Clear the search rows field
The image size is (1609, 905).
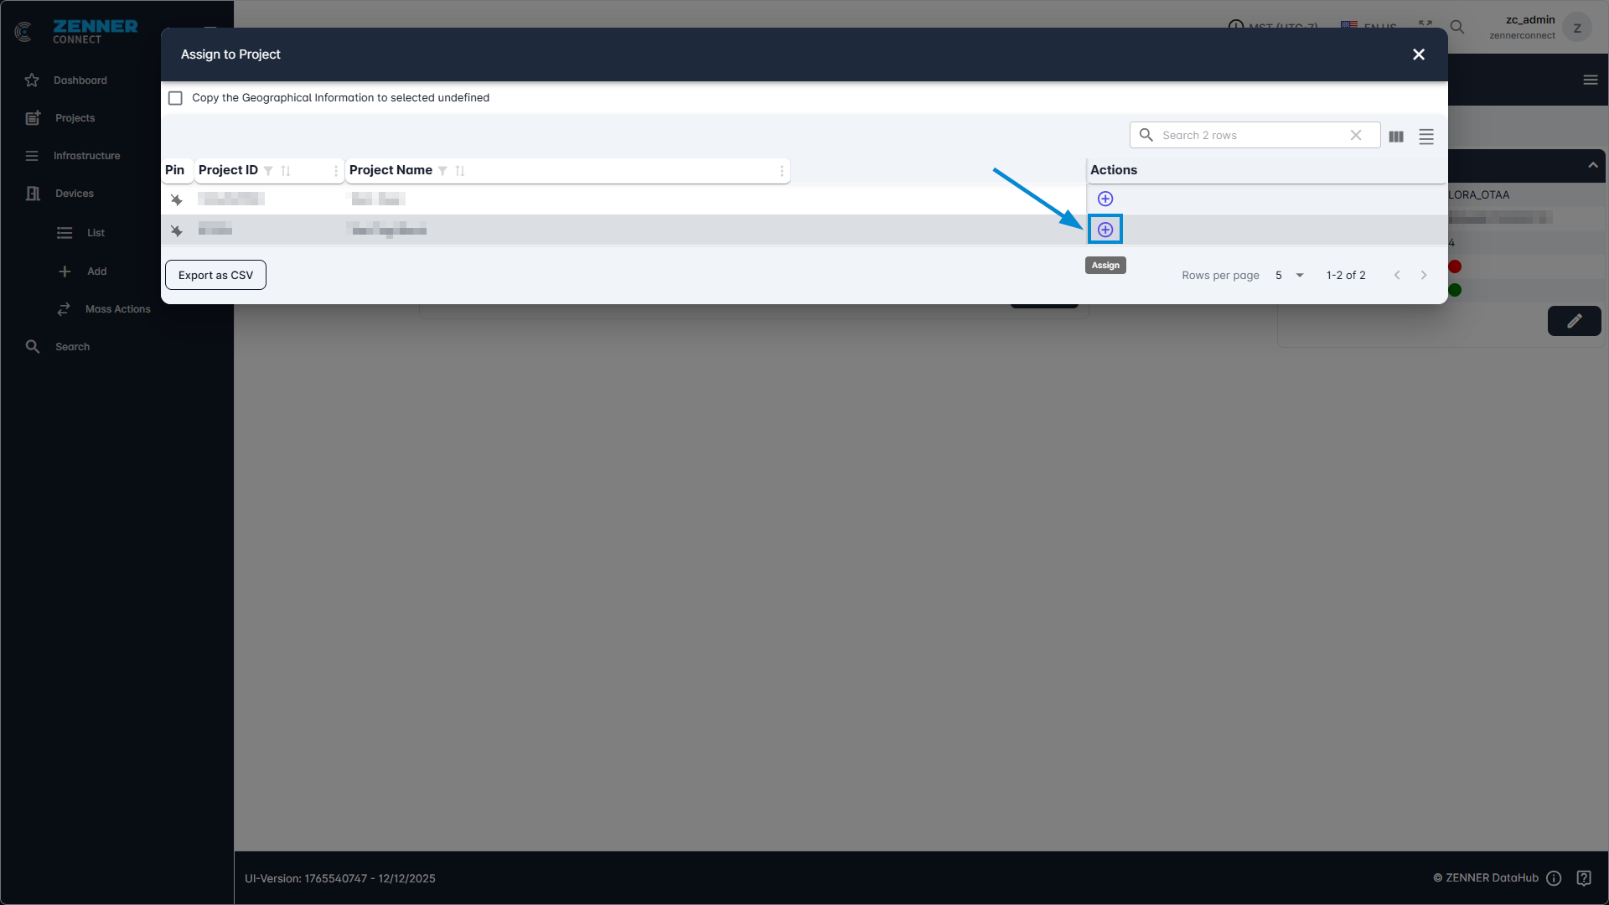[x=1356, y=135]
